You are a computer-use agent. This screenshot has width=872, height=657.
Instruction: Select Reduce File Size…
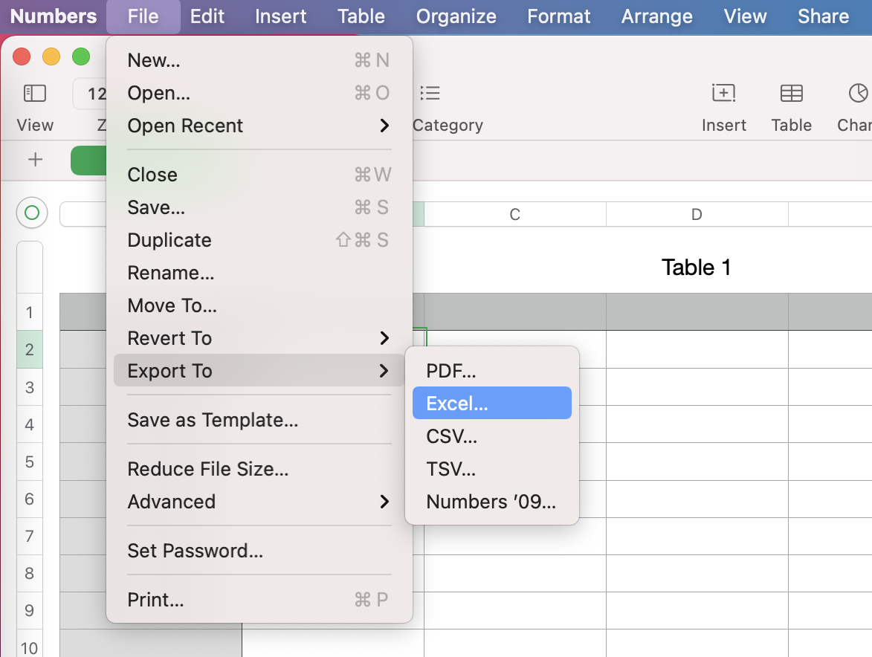259,468
